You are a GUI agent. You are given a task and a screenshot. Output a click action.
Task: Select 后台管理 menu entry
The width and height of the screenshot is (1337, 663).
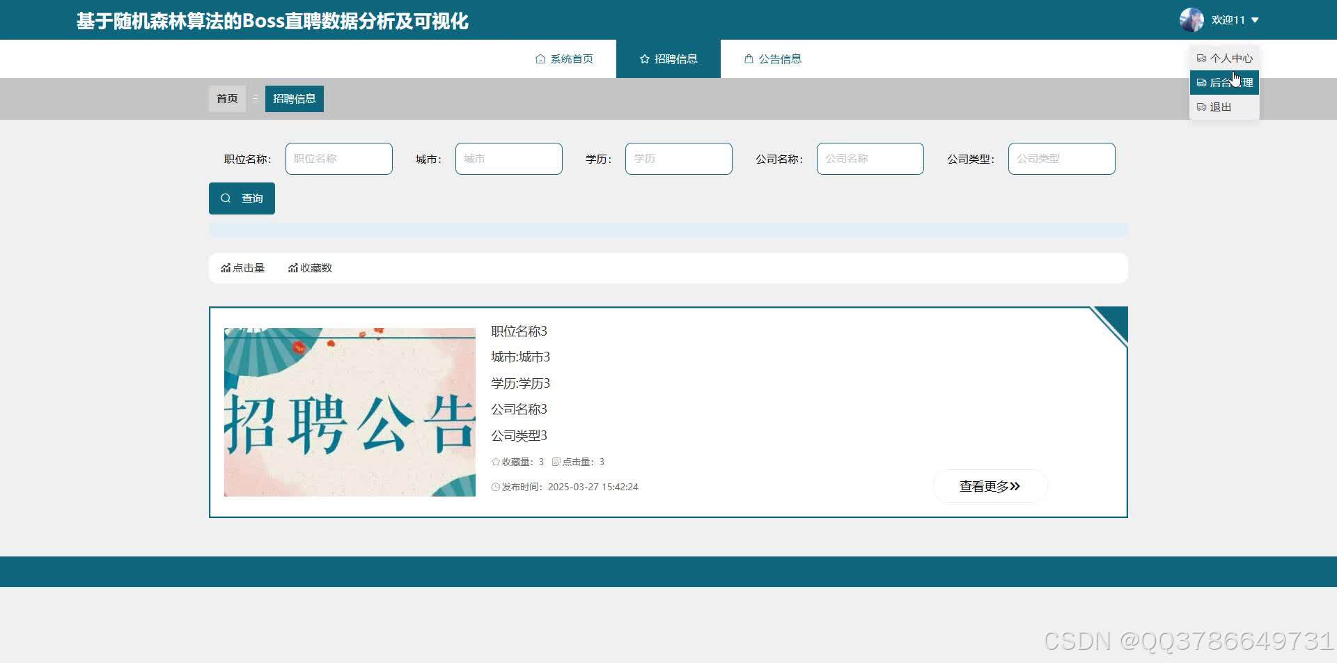1224,82
